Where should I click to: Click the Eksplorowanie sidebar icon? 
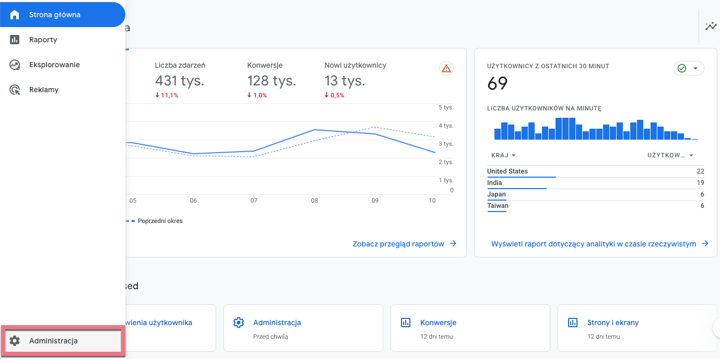tap(15, 65)
